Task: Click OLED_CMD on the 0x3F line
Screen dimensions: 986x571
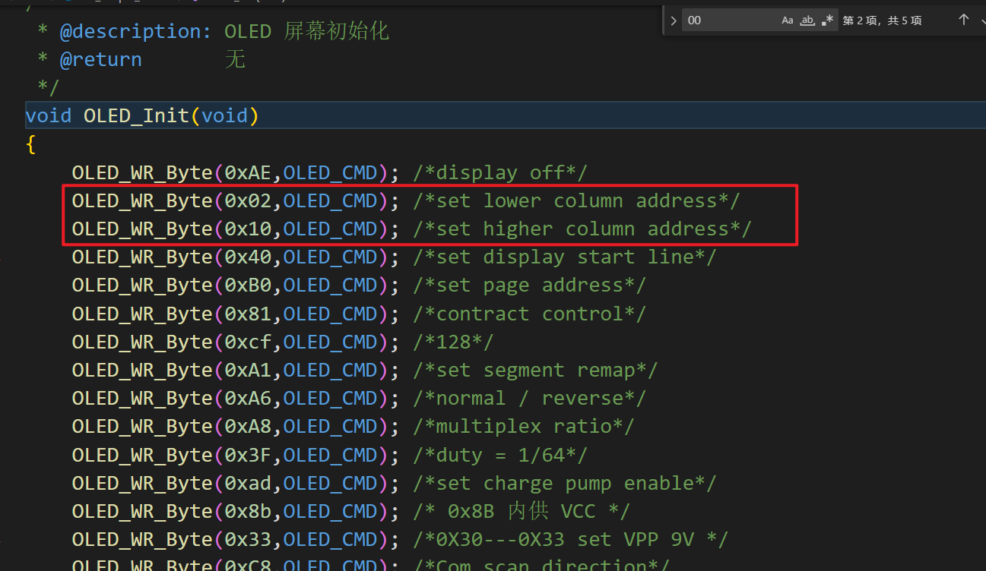Action: [330, 456]
